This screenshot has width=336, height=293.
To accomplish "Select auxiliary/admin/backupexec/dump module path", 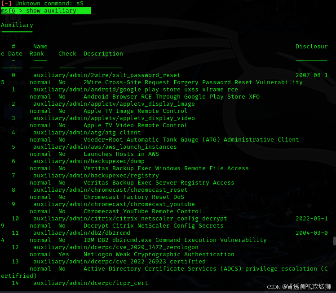I will tap(88, 161).
